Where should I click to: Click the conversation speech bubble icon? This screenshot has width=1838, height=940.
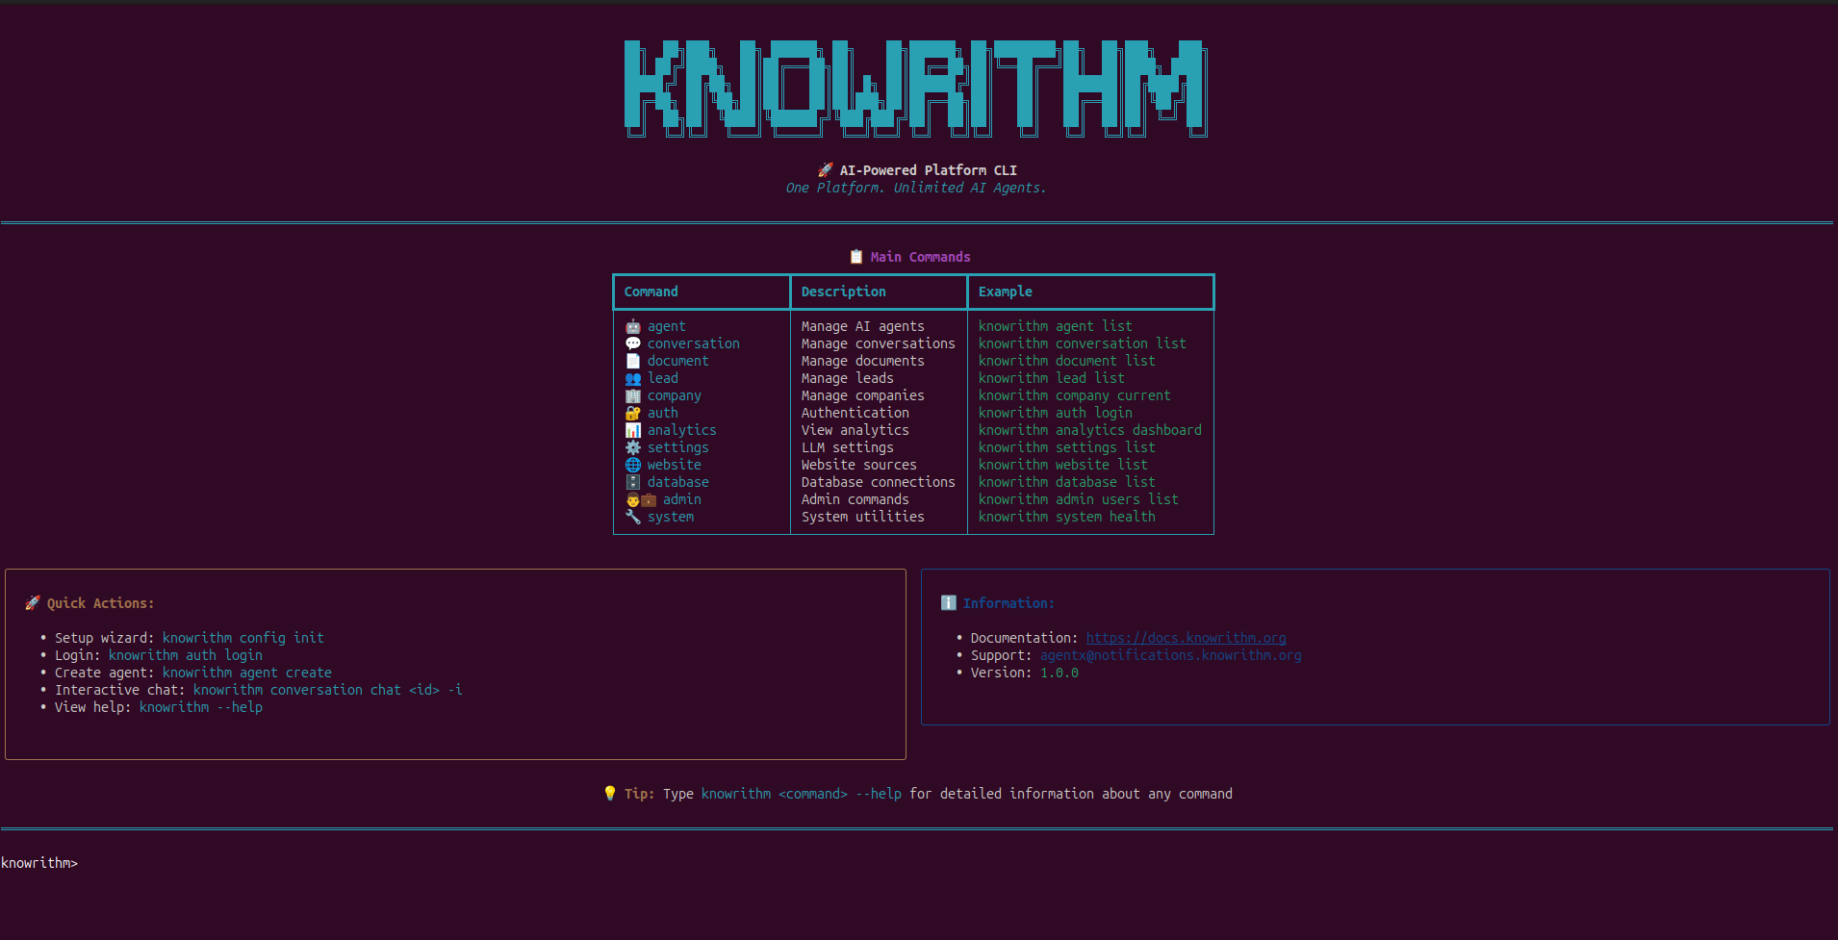(x=633, y=343)
